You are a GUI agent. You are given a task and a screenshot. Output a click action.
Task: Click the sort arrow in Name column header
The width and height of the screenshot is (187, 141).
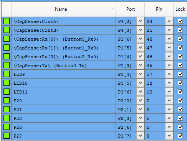[113, 9]
